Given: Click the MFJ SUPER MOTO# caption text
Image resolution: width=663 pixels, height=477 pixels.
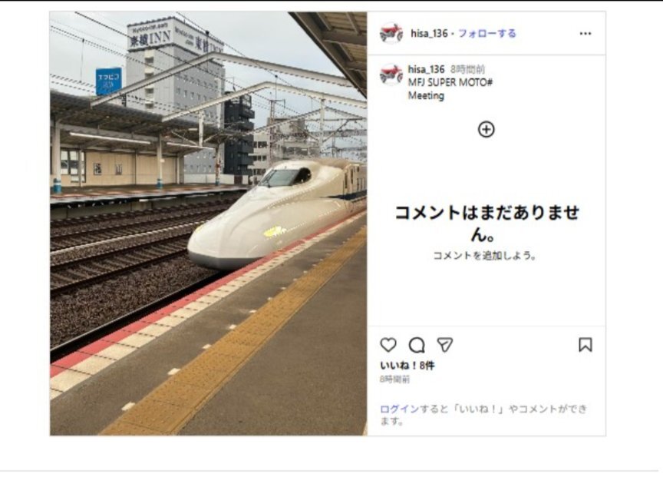Looking at the screenshot, I should click(x=450, y=82).
